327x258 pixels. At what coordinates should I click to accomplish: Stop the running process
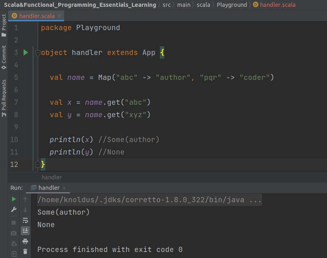coord(14,223)
